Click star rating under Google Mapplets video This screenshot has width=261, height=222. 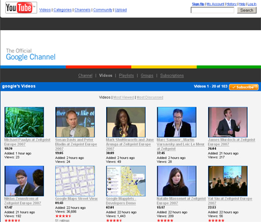[114, 220]
